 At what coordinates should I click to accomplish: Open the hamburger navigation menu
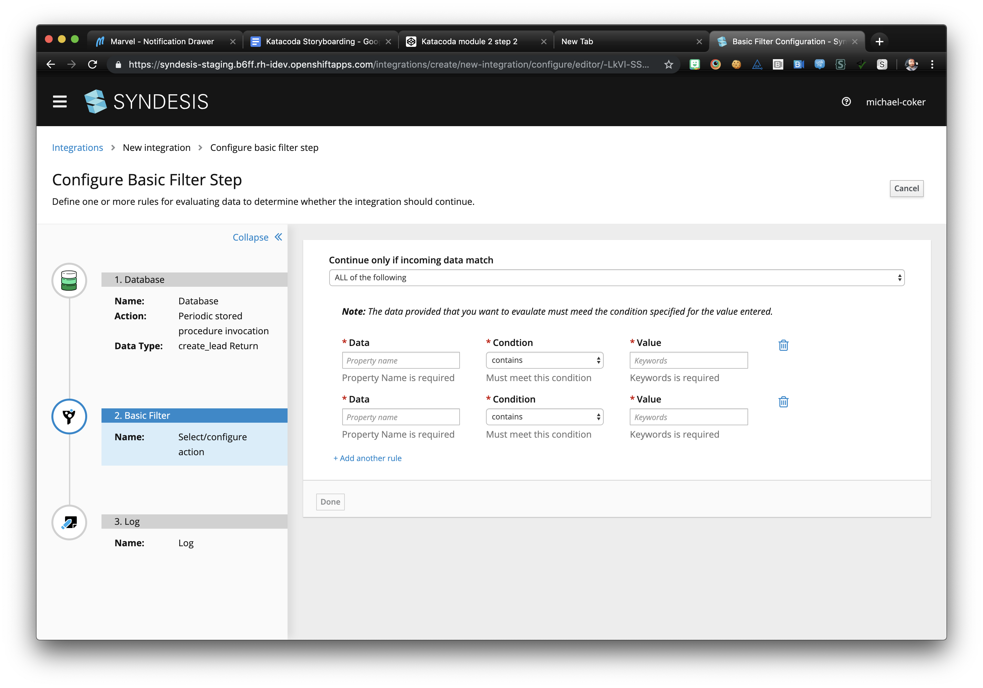[x=59, y=101]
